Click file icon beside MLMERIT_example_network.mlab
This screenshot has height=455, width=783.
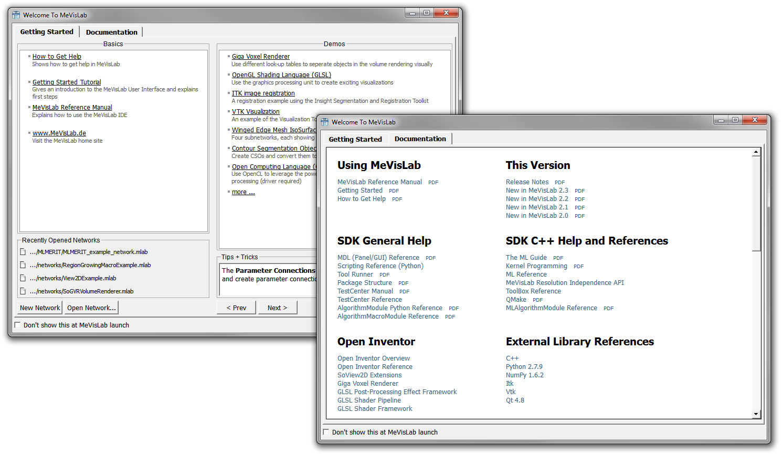coord(23,252)
